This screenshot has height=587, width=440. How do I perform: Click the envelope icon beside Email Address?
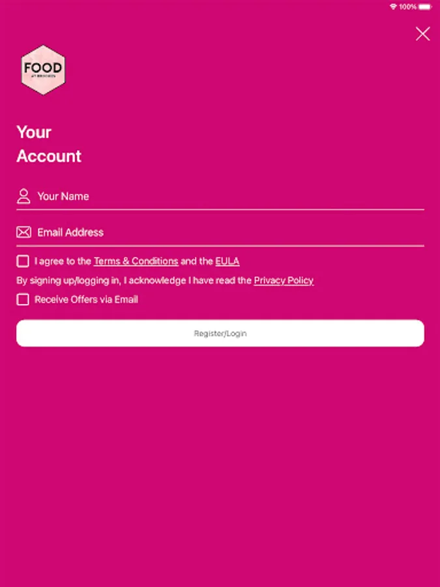click(x=23, y=232)
